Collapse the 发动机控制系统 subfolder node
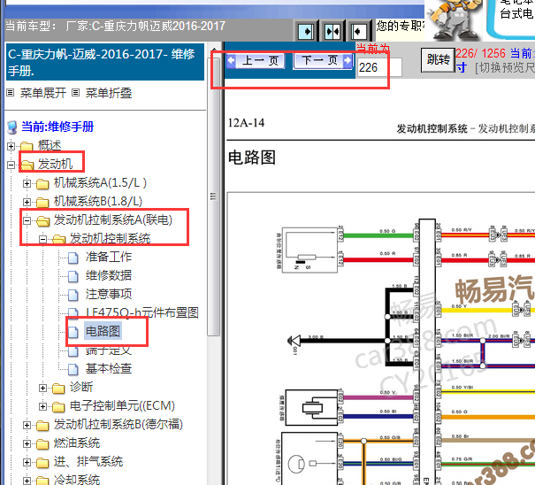This screenshot has width=535, height=485. (42, 239)
